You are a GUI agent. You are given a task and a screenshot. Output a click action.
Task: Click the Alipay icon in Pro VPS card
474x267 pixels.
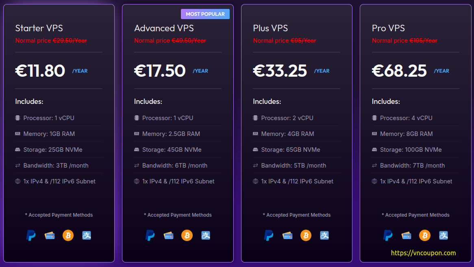(x=444, y=235)
